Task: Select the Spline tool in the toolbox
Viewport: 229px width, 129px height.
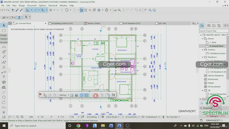Action: click(x=4, y=107)
